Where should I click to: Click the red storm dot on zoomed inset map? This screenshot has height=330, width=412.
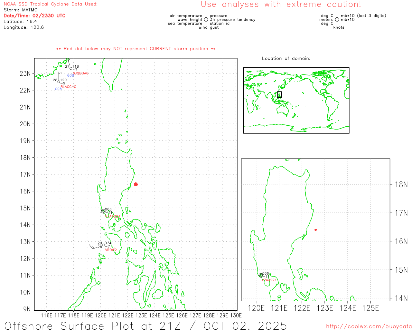click(x=315, y=230)
